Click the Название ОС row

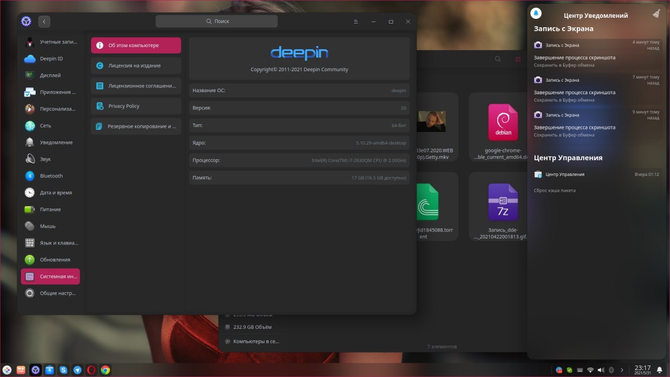tap(299, 91)
